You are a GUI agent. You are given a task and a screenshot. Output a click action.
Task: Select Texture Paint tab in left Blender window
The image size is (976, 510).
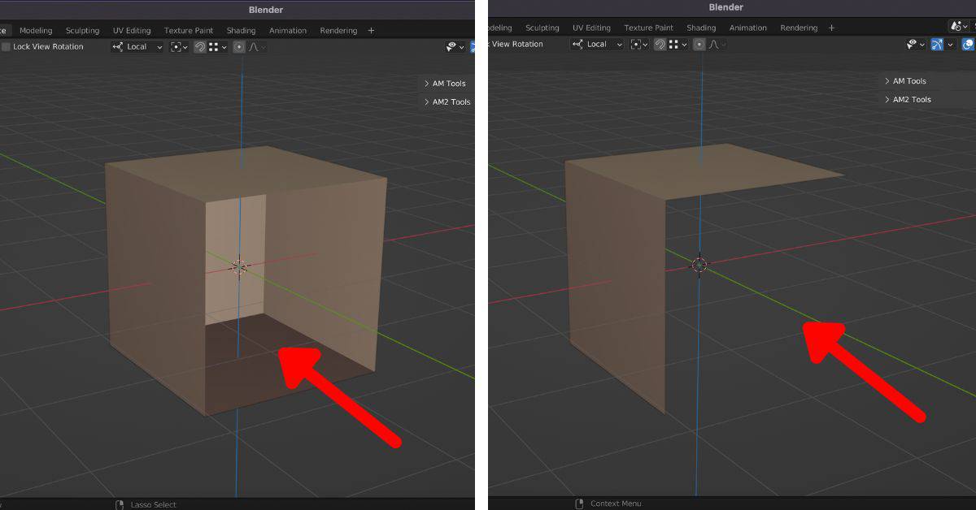tap(190, 31)
